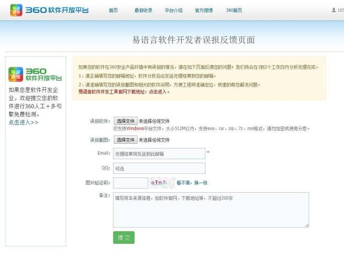Image resolution: width=344 pixels, height=253 pixels.
Task: Go to 360首页 nav link
Action: click(x=234, y=10)
